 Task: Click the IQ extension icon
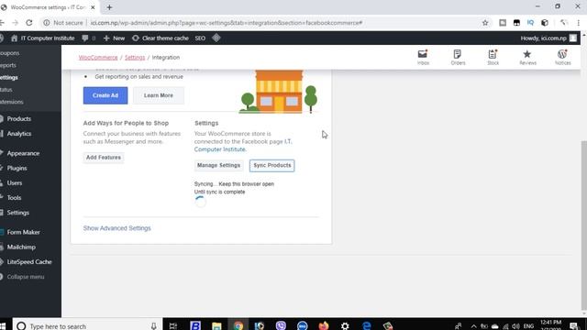coord(530,23)
